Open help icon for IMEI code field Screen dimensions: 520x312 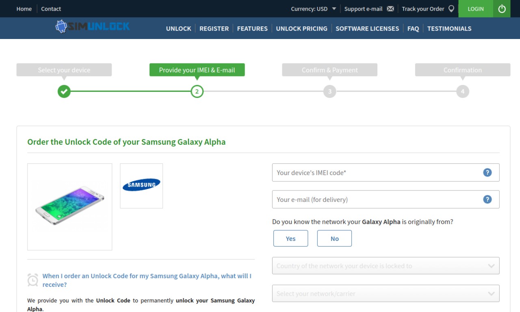[487, 172]
